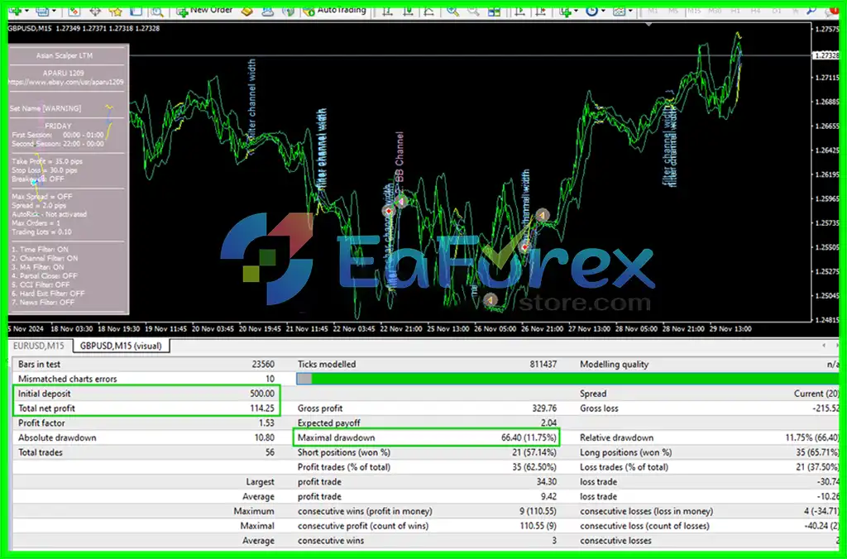The image size is (847, 559).
Task: Click the Maximal drawdown value 66.40 (11.75%)
Action: (529, 437)
